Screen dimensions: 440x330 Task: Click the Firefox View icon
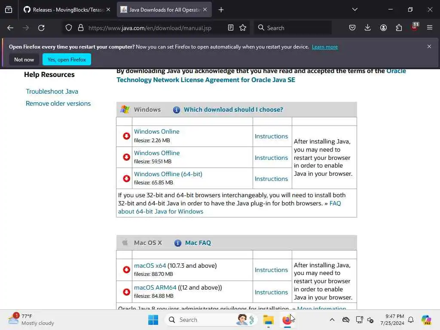[x=9, y=10]
